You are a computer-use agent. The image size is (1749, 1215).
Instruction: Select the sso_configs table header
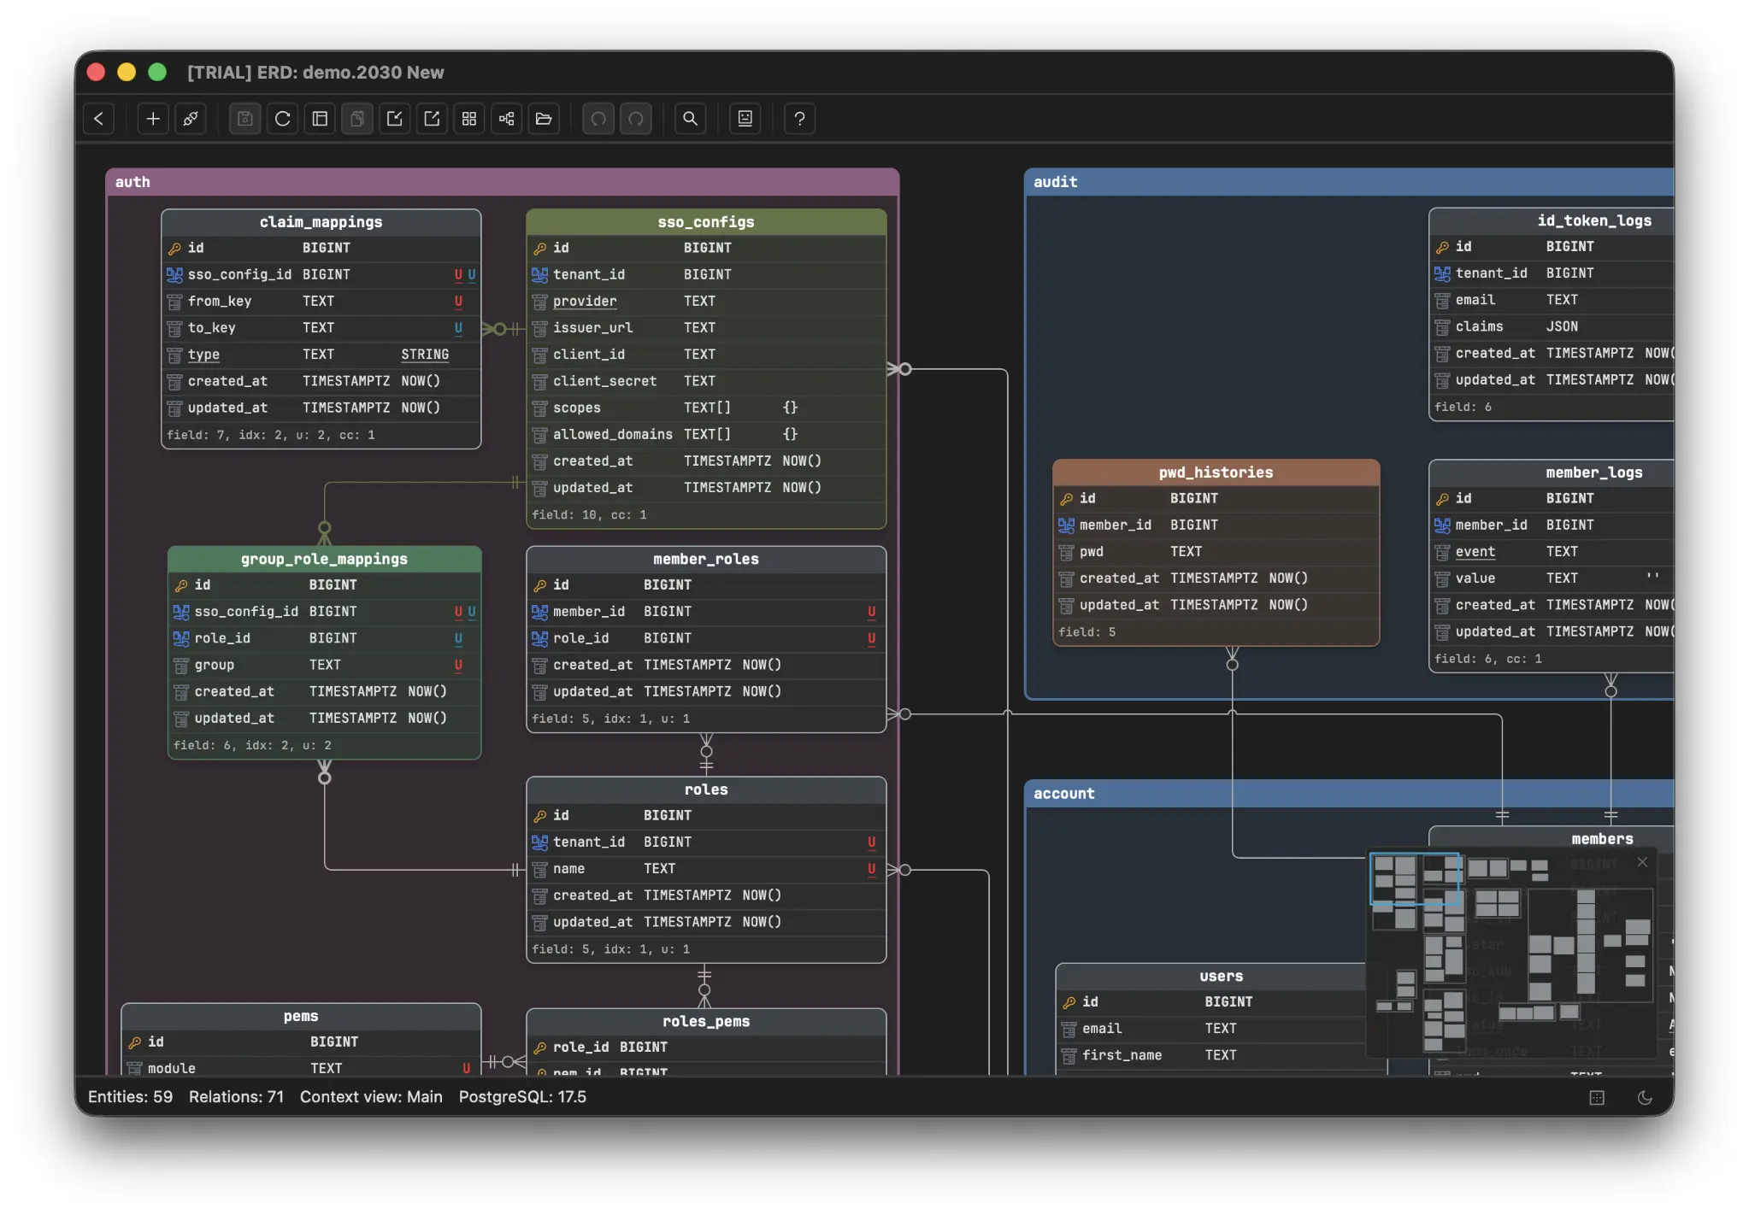click(706, 222)
